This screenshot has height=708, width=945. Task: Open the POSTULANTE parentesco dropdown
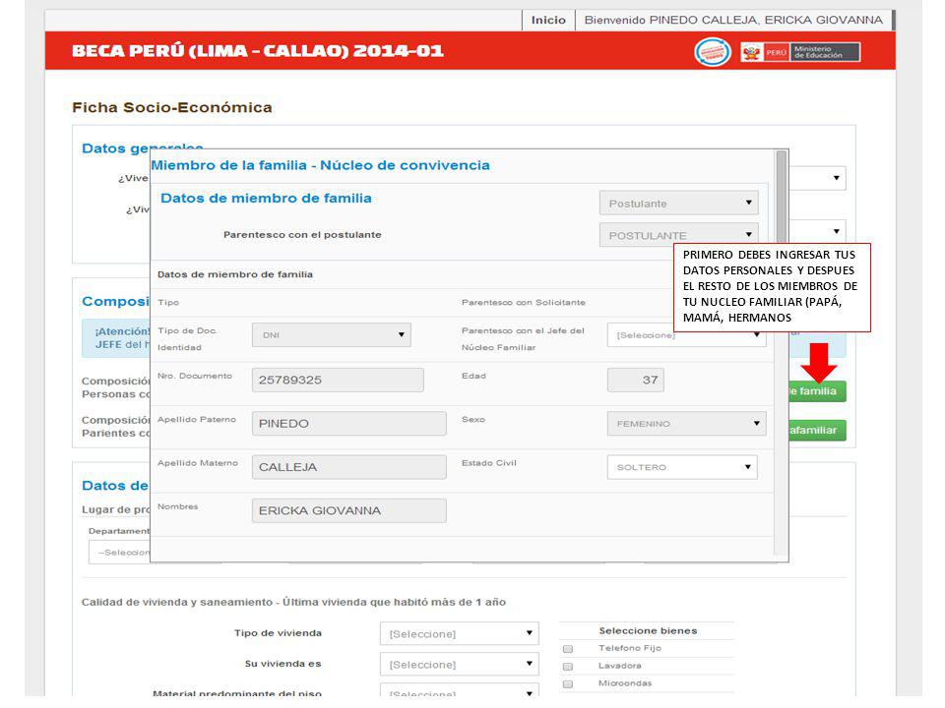click(678, 235)
